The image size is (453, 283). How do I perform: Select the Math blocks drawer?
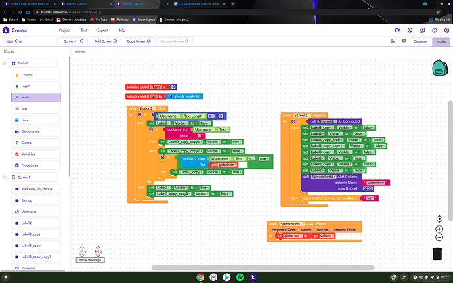[x=36, y=97]
